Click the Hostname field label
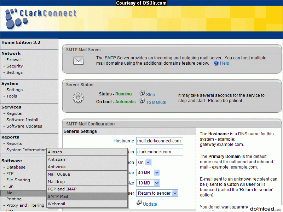 tap(123, 141)
